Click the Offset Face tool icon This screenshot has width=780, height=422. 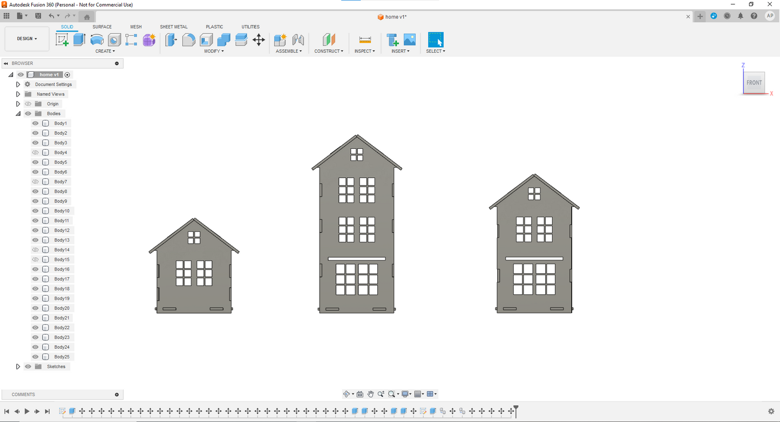(241, 39)
